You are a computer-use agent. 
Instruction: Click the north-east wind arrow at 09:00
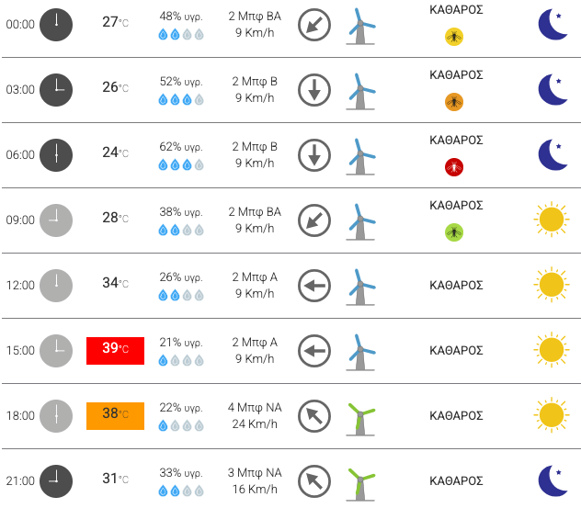[x=314, y=220]
